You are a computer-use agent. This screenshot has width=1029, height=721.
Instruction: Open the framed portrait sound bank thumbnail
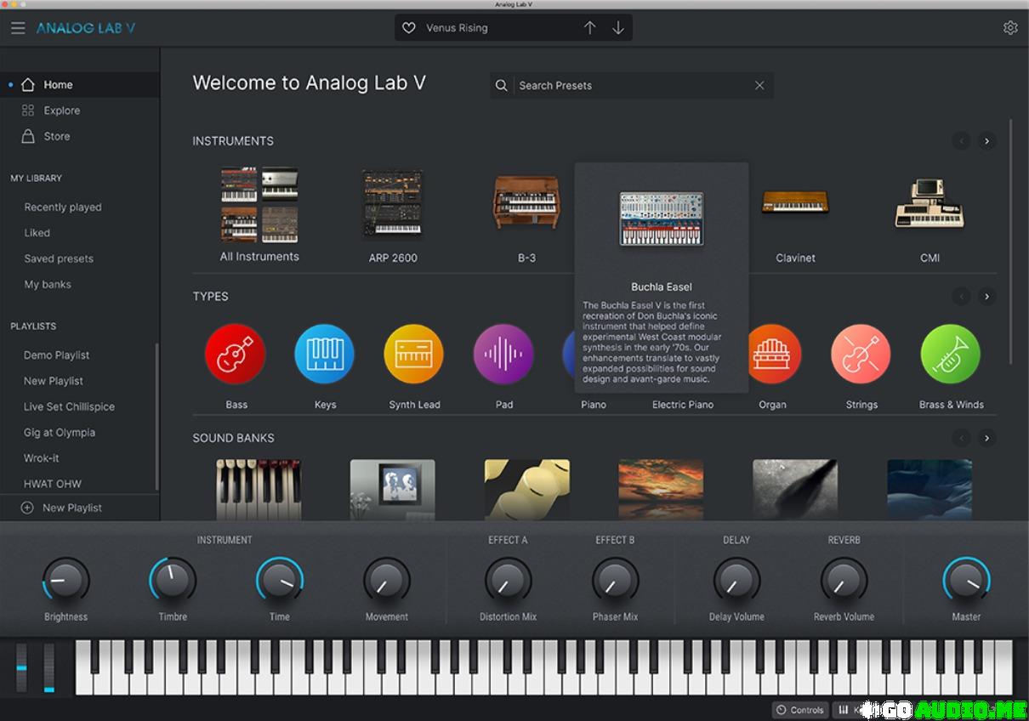tap(393, 490)
